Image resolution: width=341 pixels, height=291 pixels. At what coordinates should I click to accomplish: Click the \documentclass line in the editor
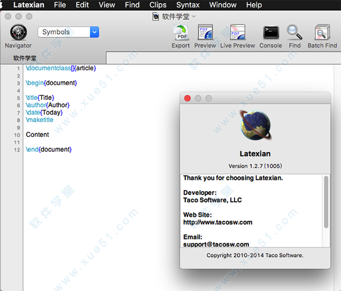[x=61, y=68]
